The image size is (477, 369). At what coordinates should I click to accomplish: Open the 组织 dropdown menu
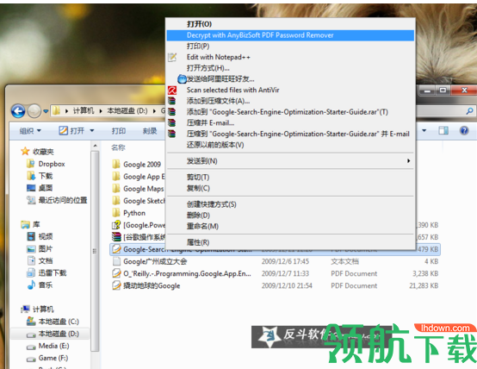pyautogui.click(x=30, y=131)
